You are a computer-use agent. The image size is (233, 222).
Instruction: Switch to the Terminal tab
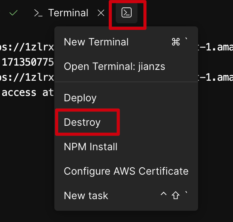[68, 13]
